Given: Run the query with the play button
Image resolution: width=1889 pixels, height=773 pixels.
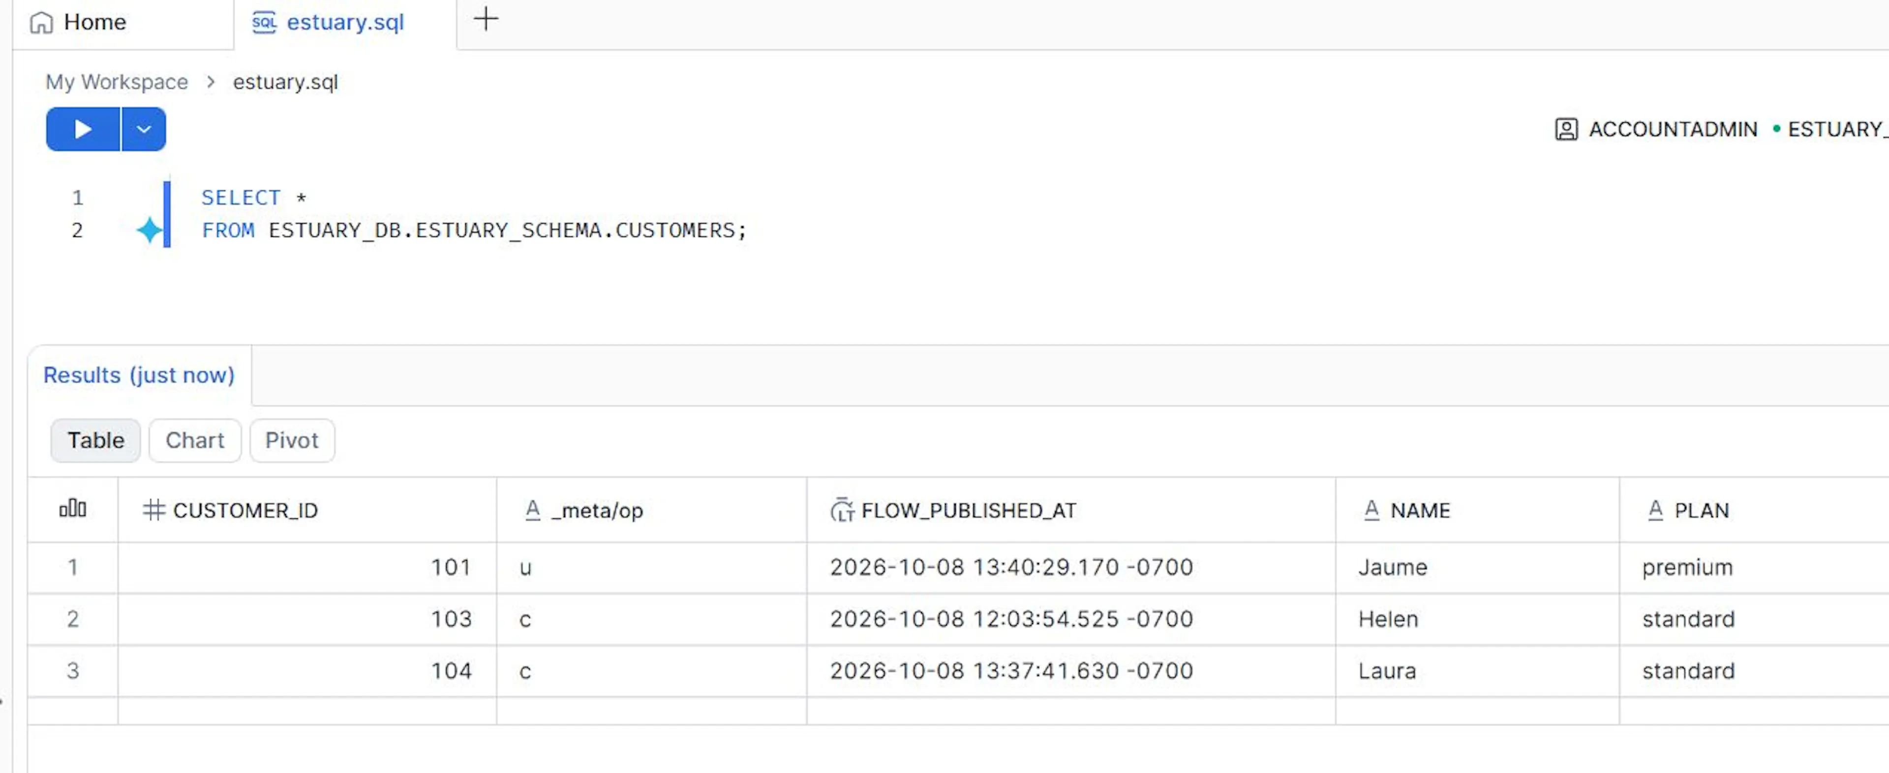Looking at the screenshot, I should [x=83, y=130].
